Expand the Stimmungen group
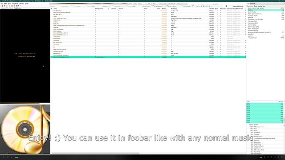285x160 pixels. coord(253,27)
